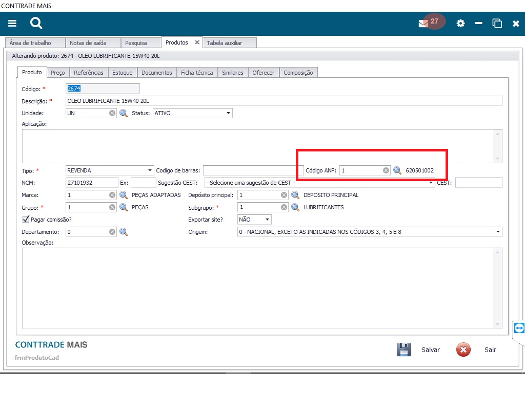Switch to the Preço tab
The image size is (525, 393).
[x=58, y=73]
